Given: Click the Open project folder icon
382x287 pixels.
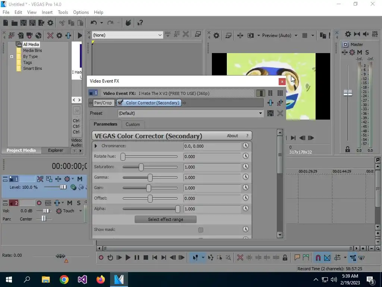Looking at the screenshot, I should tap(15, 23).
